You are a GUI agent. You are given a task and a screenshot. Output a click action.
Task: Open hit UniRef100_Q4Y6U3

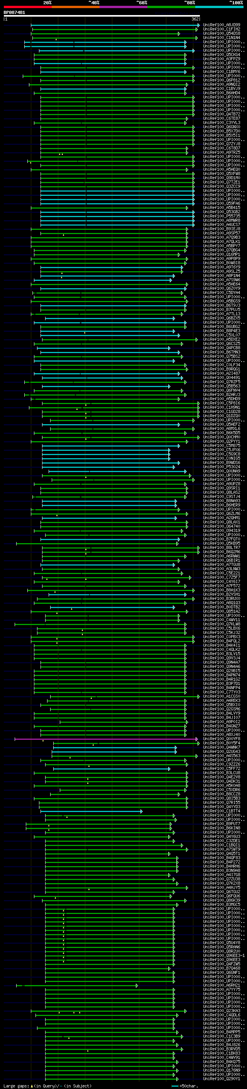[222, 837]
